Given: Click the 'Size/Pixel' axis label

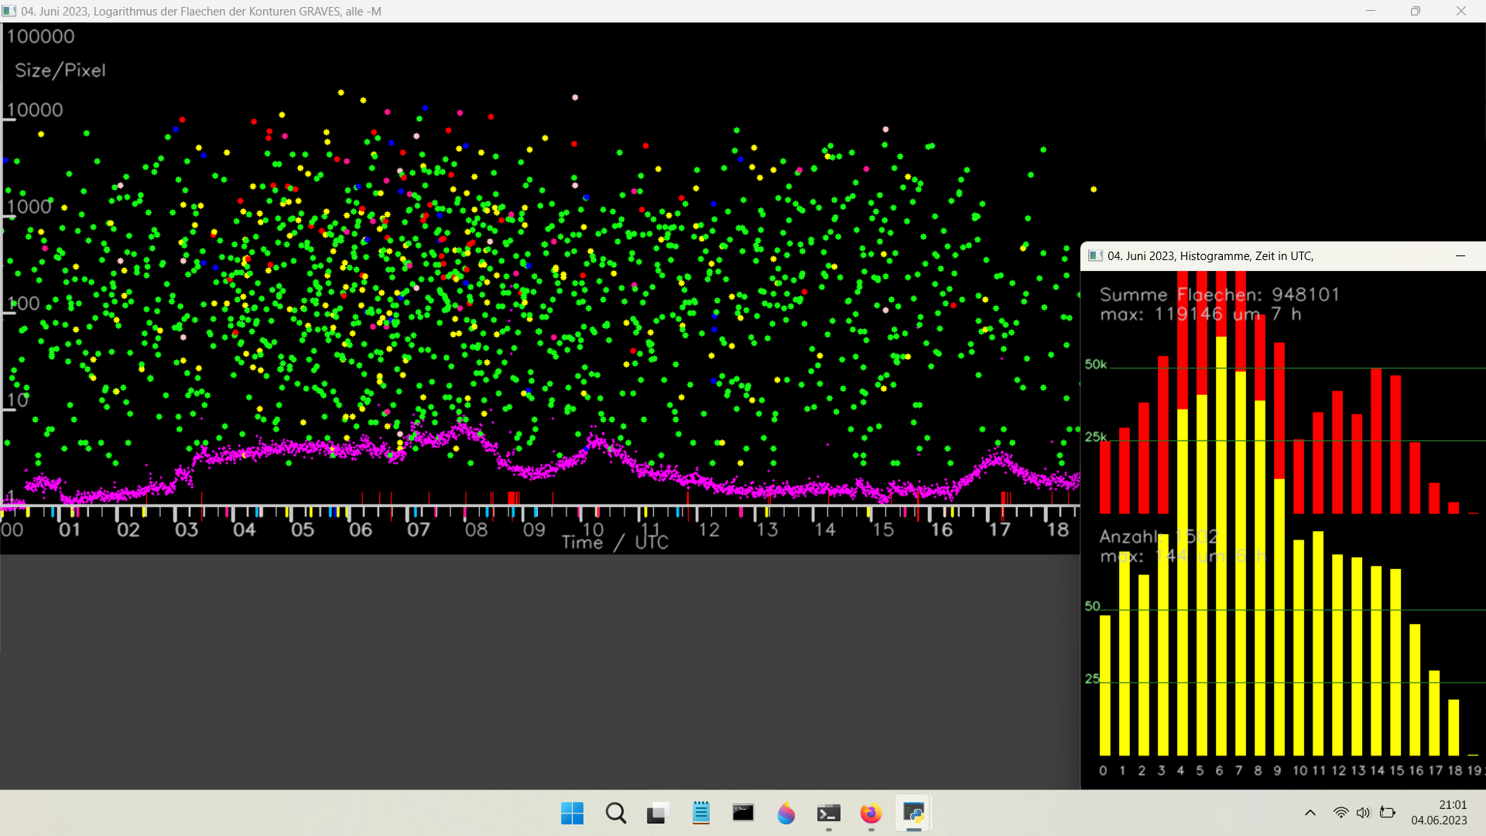Looking at the screenshot, I should point(60,70).
